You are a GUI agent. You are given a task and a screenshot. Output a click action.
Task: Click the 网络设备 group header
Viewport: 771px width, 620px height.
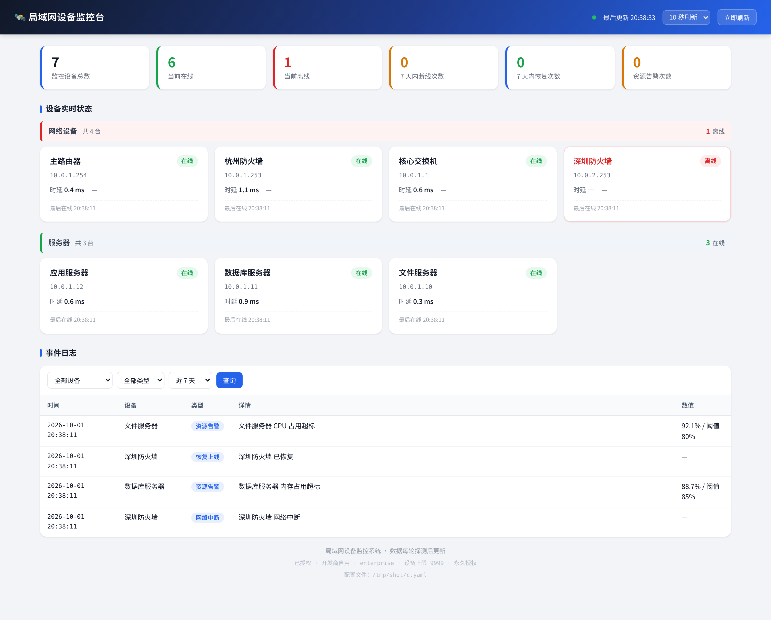385,131
